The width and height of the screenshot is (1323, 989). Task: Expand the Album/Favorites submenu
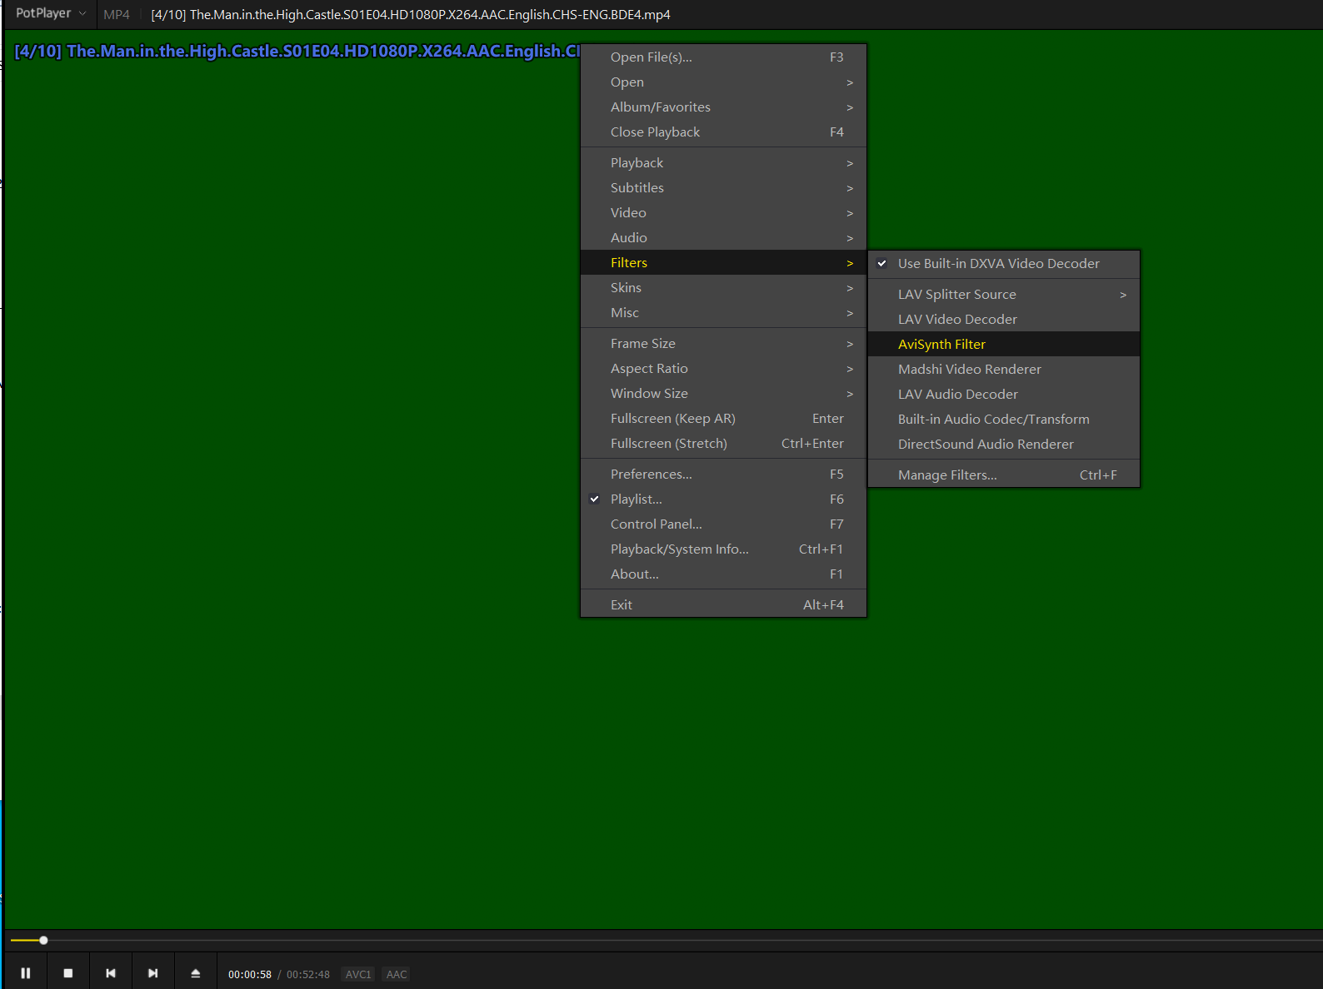tap(723, 107)
